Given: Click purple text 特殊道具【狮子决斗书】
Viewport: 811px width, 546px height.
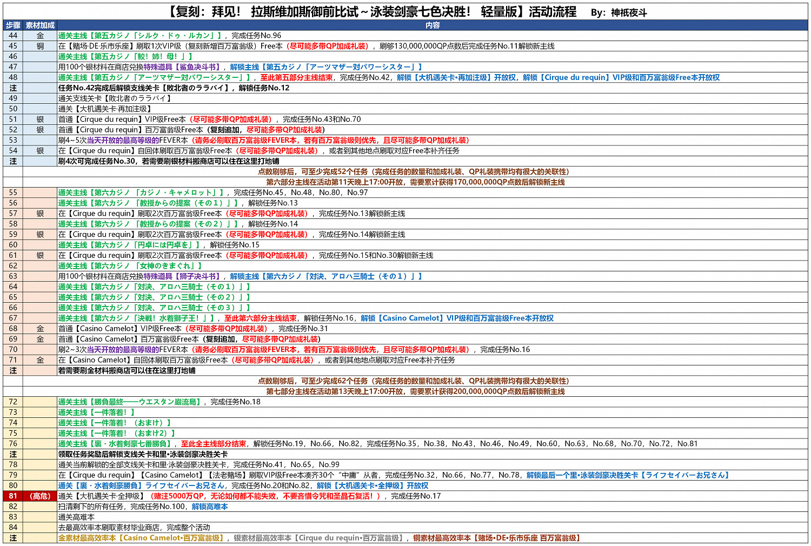Looking at the screenshot, I should coord(182,277).
